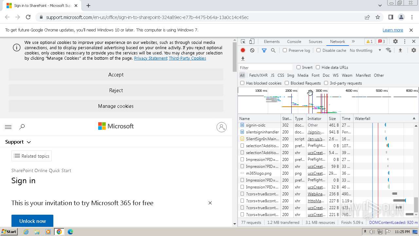Viewport: 419px width, 236px height.
Task: Open Chrome tab search dropdown arrow
Action: [x=380, y=5]
